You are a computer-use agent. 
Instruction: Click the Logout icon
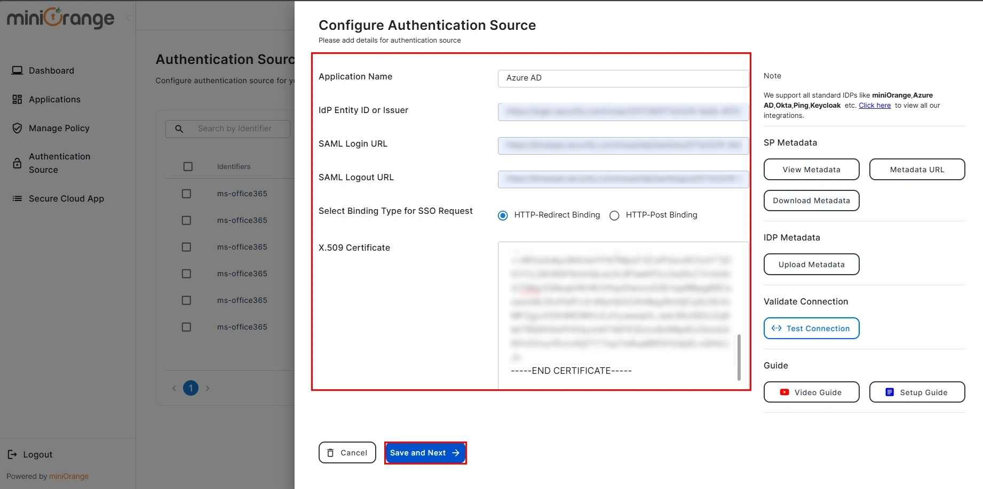(12, 454)
